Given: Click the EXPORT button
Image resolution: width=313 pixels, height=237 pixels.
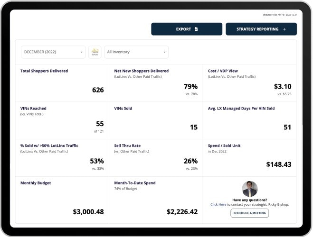Looking at the screenshot, I should click(187, 29).
